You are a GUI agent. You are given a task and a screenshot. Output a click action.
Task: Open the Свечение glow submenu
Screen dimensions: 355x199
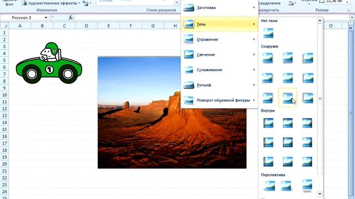(220, 54)
